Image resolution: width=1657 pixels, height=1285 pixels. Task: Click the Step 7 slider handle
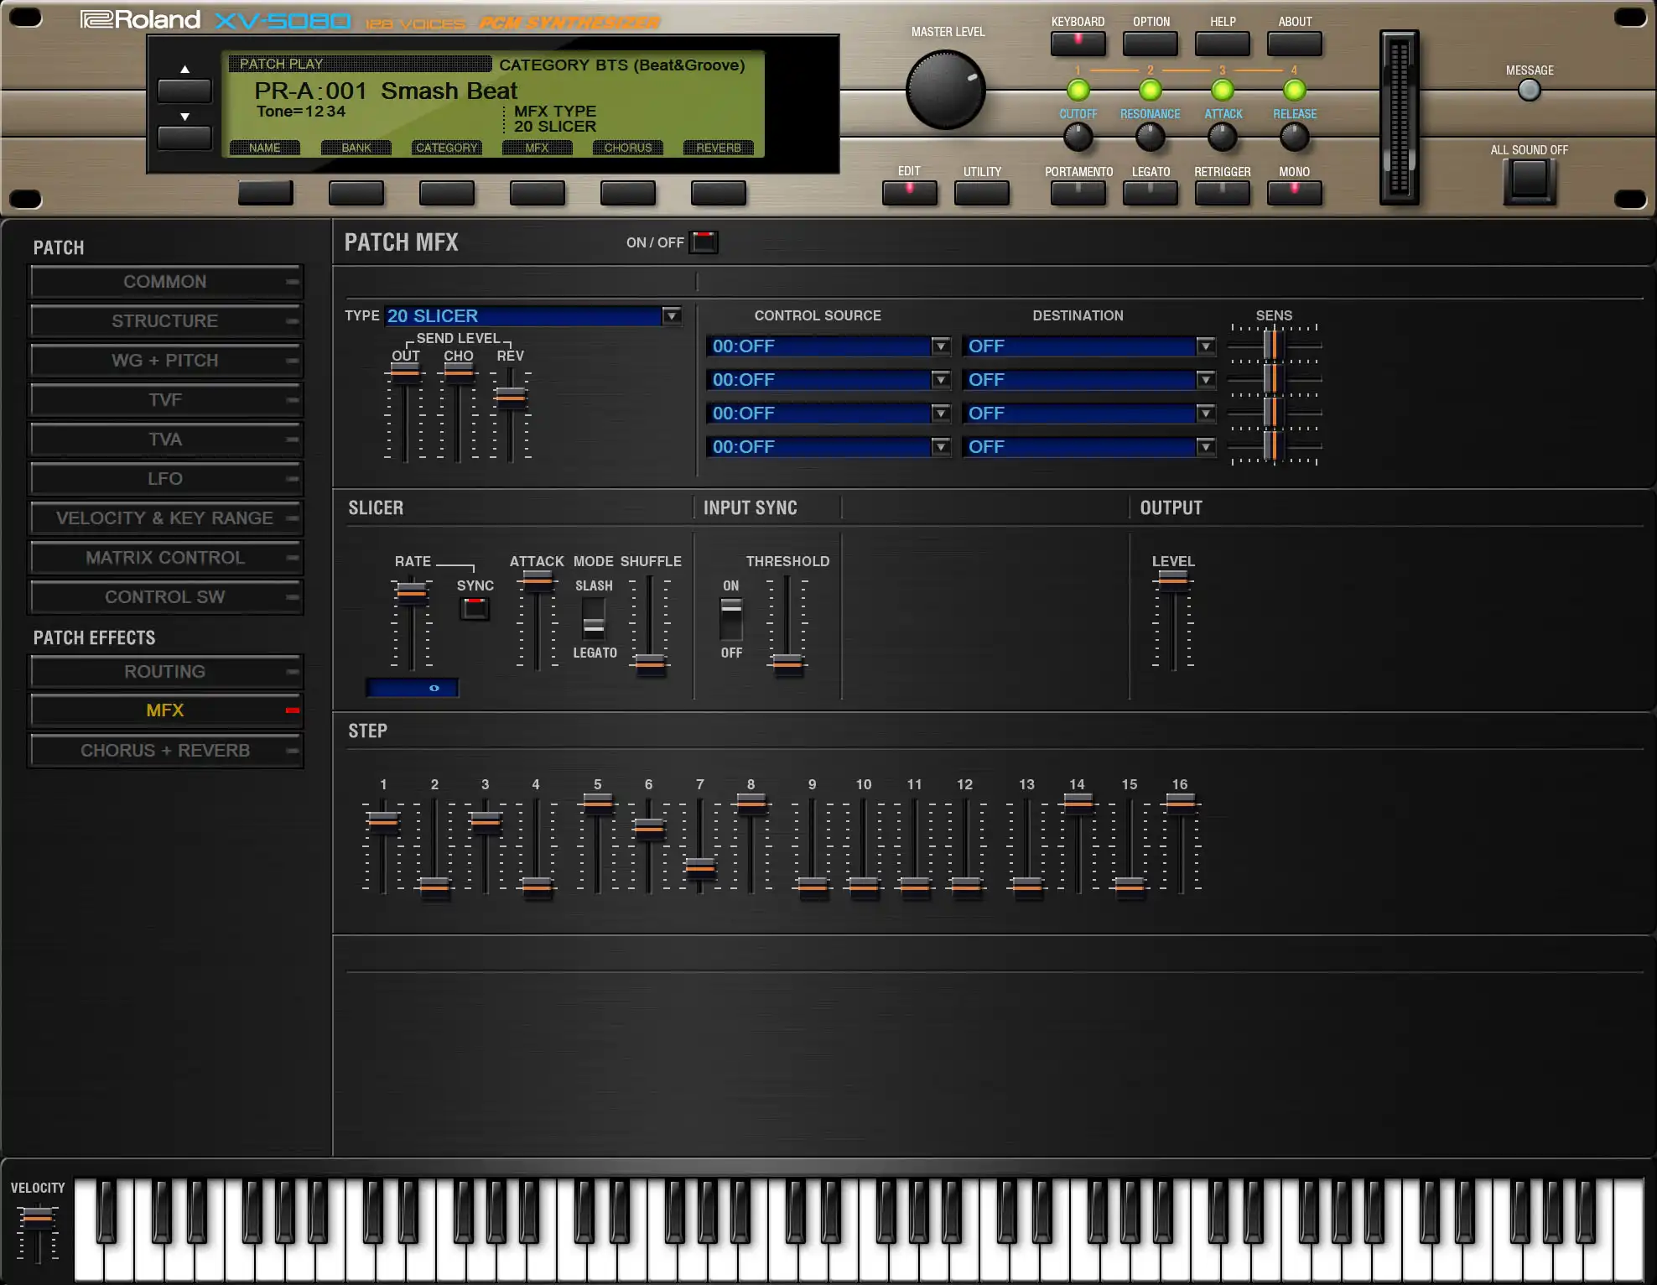[699, 867]
